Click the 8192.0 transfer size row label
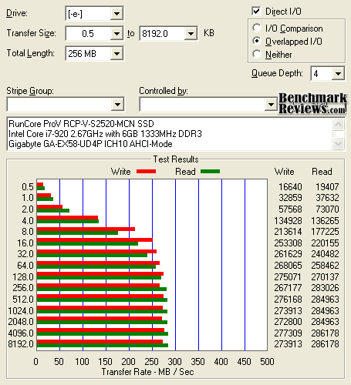The height and width of the screenshot is (385, 351). pos(21,344)
